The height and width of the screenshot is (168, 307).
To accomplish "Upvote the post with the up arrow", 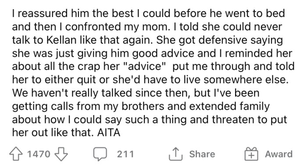I will [16, 154].
